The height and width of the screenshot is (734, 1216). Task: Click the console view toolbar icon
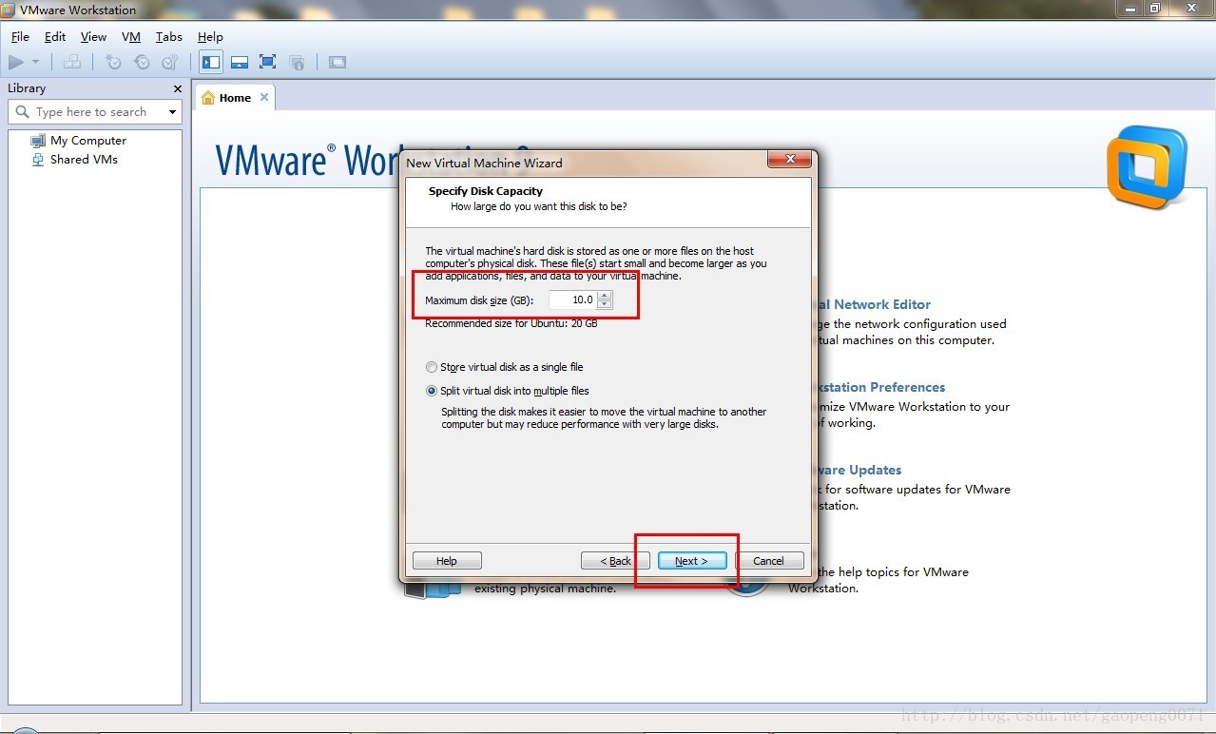[338, 62]
